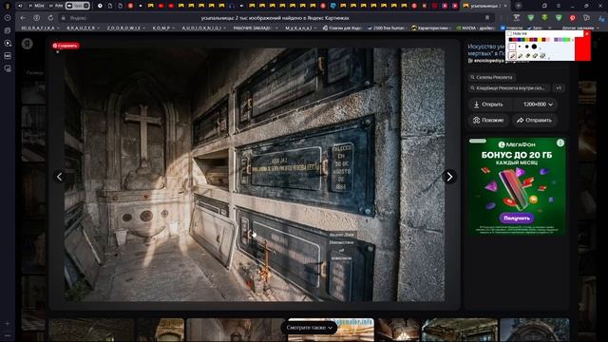Open the ZDOROWIE bookmarks folder
The width and height of the screenshot is (608, 342).
pyautogui.click(x=125, y=28)
